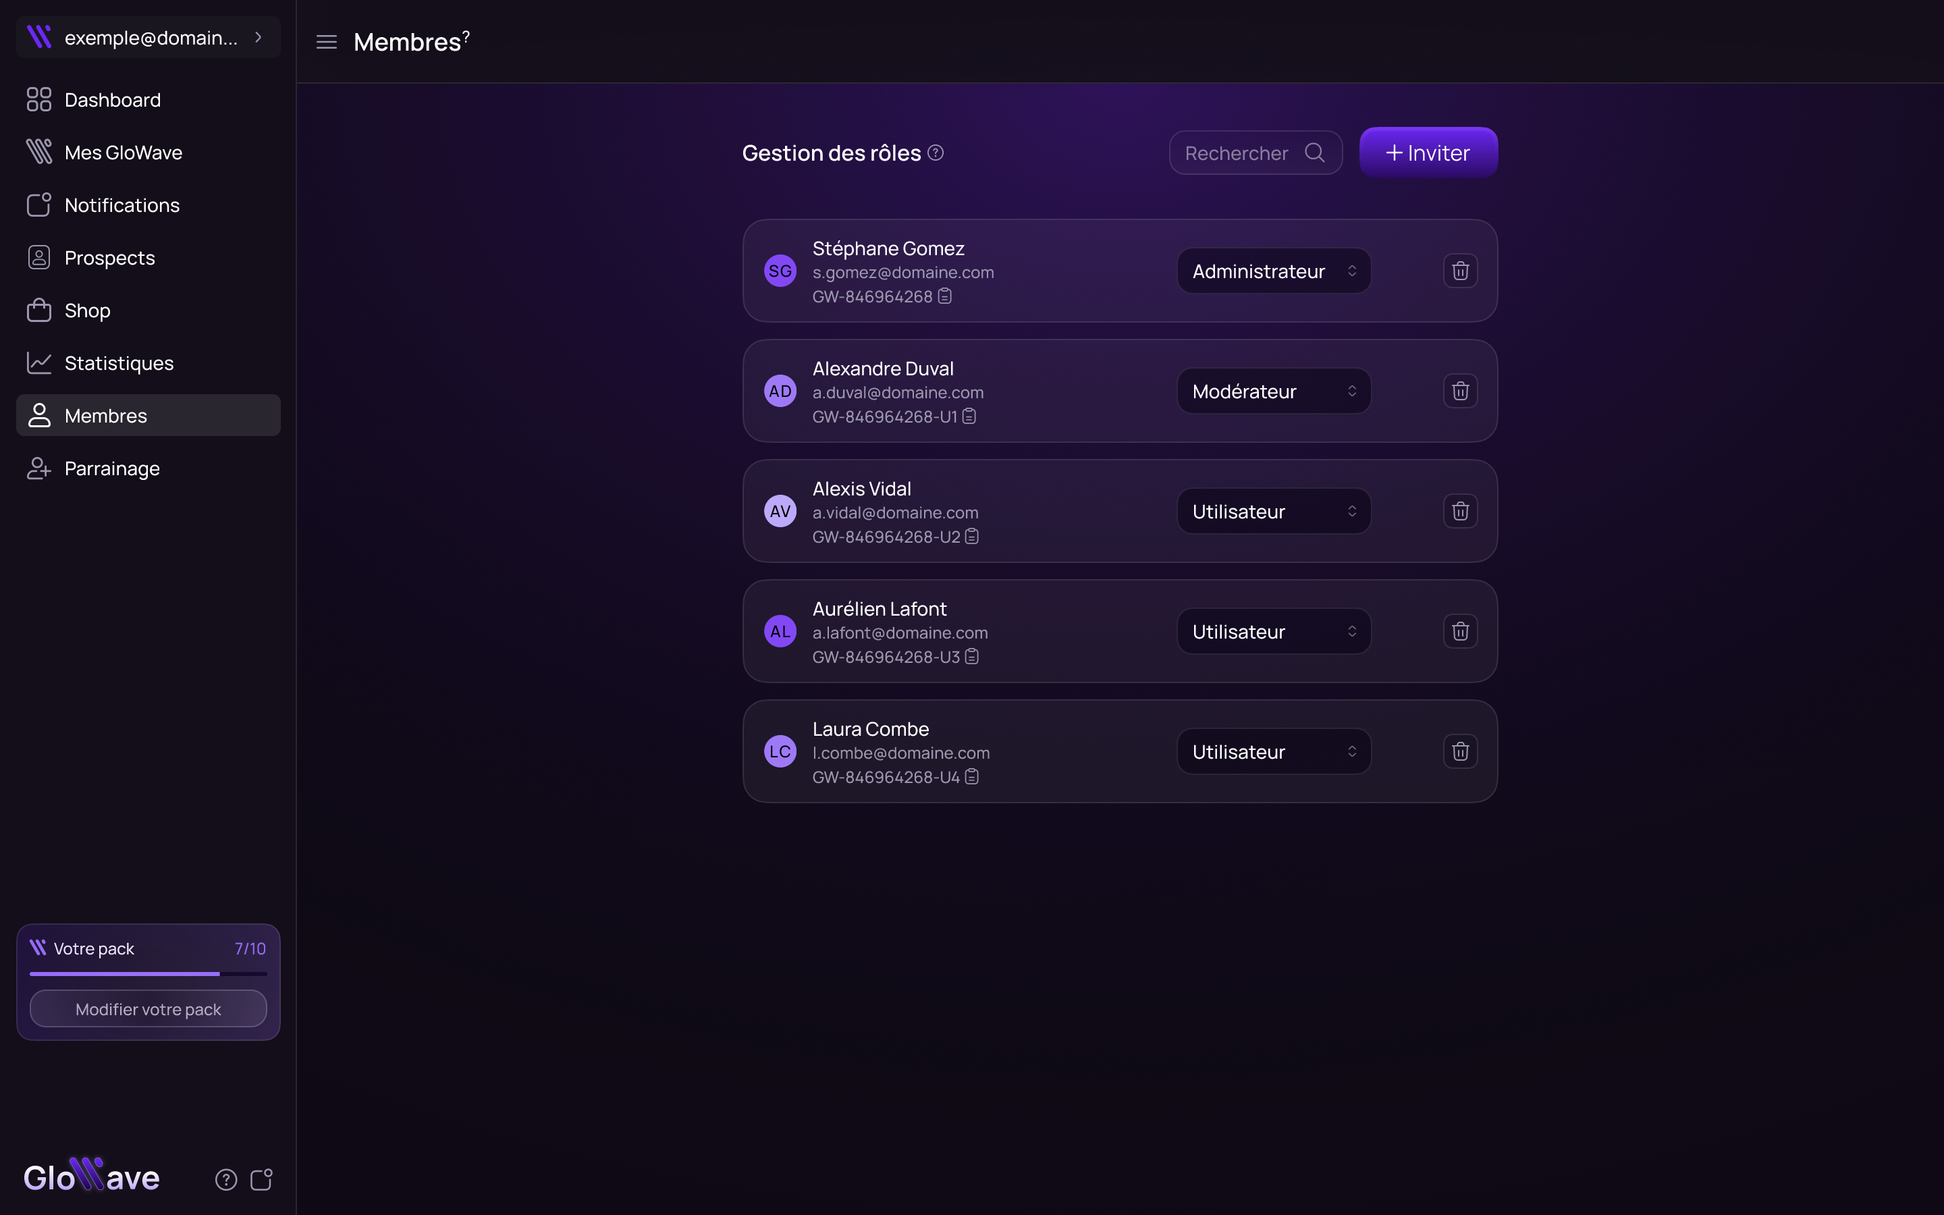Open Aurélien Lafont's Utilisateur role dropdown

[1273, 632]
